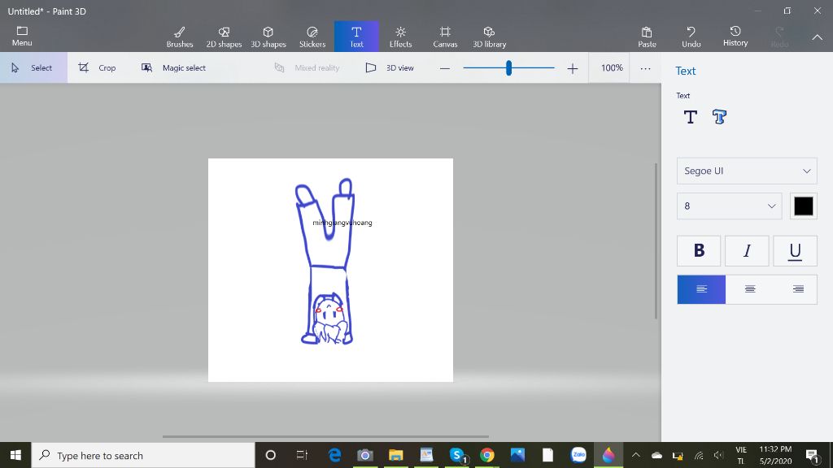The height and width of the screenshot is (468, 833).
Task: Open the Effects panel
Action: coord(400,37)
